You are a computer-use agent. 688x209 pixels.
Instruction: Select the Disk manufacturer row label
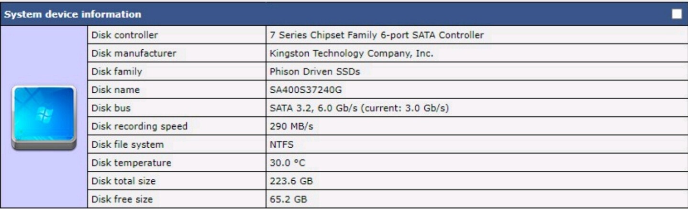tap(133, 54)
